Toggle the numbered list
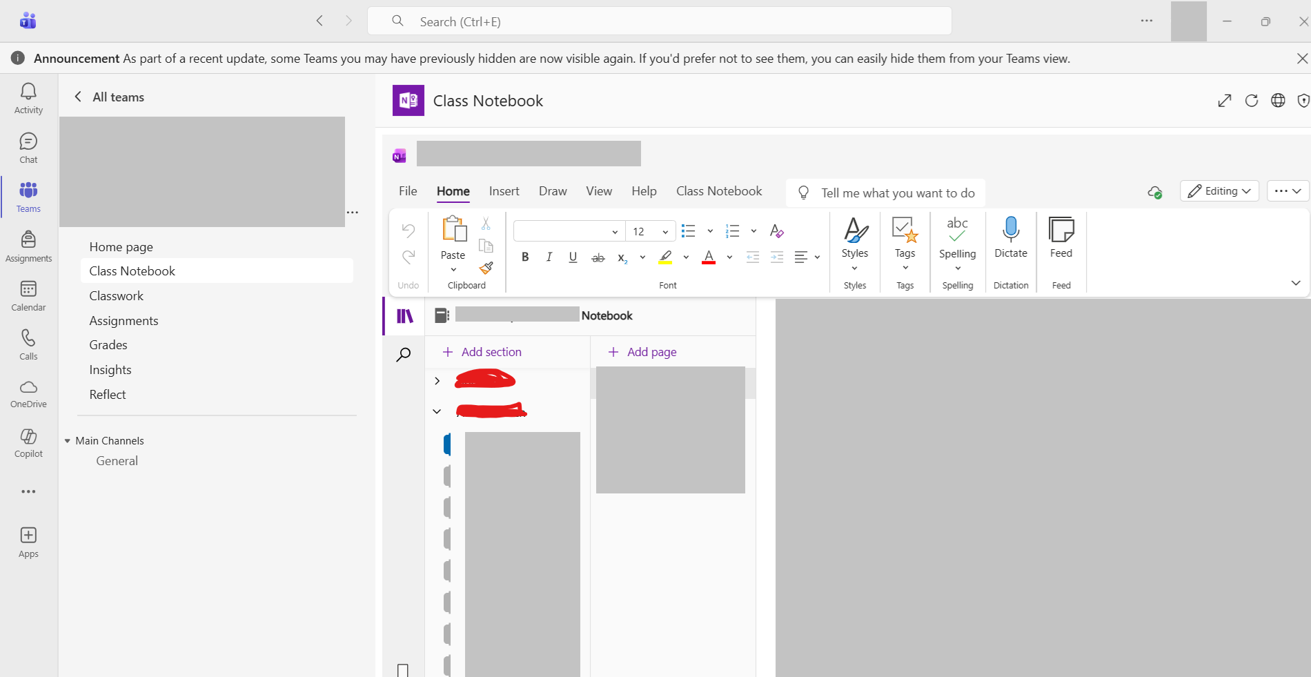 [x=733, y=230]
